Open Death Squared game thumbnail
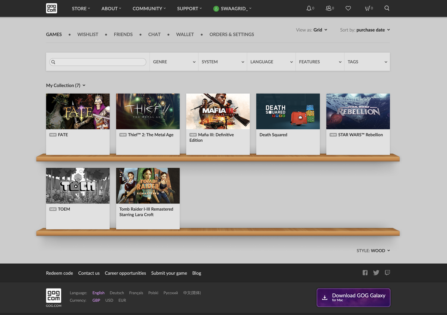The image size is (447, 315). coord(288,111)
